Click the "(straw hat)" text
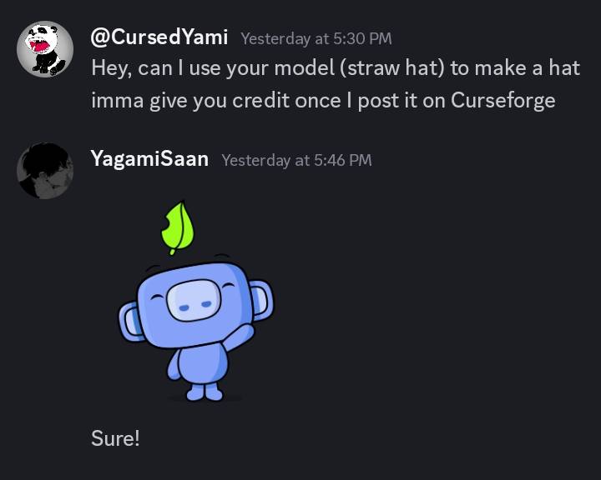The image size is (601, 480). point(391,68)
